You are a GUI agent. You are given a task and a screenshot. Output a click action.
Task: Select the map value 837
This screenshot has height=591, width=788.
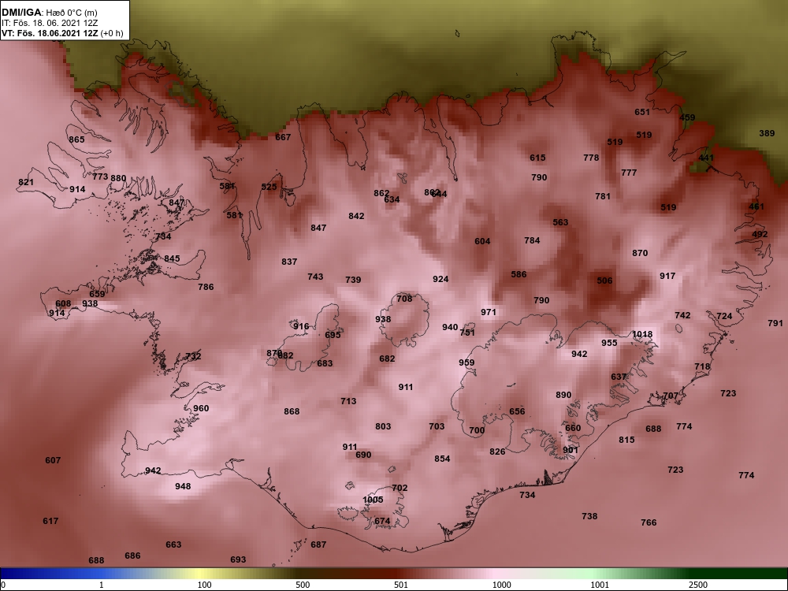289,262
